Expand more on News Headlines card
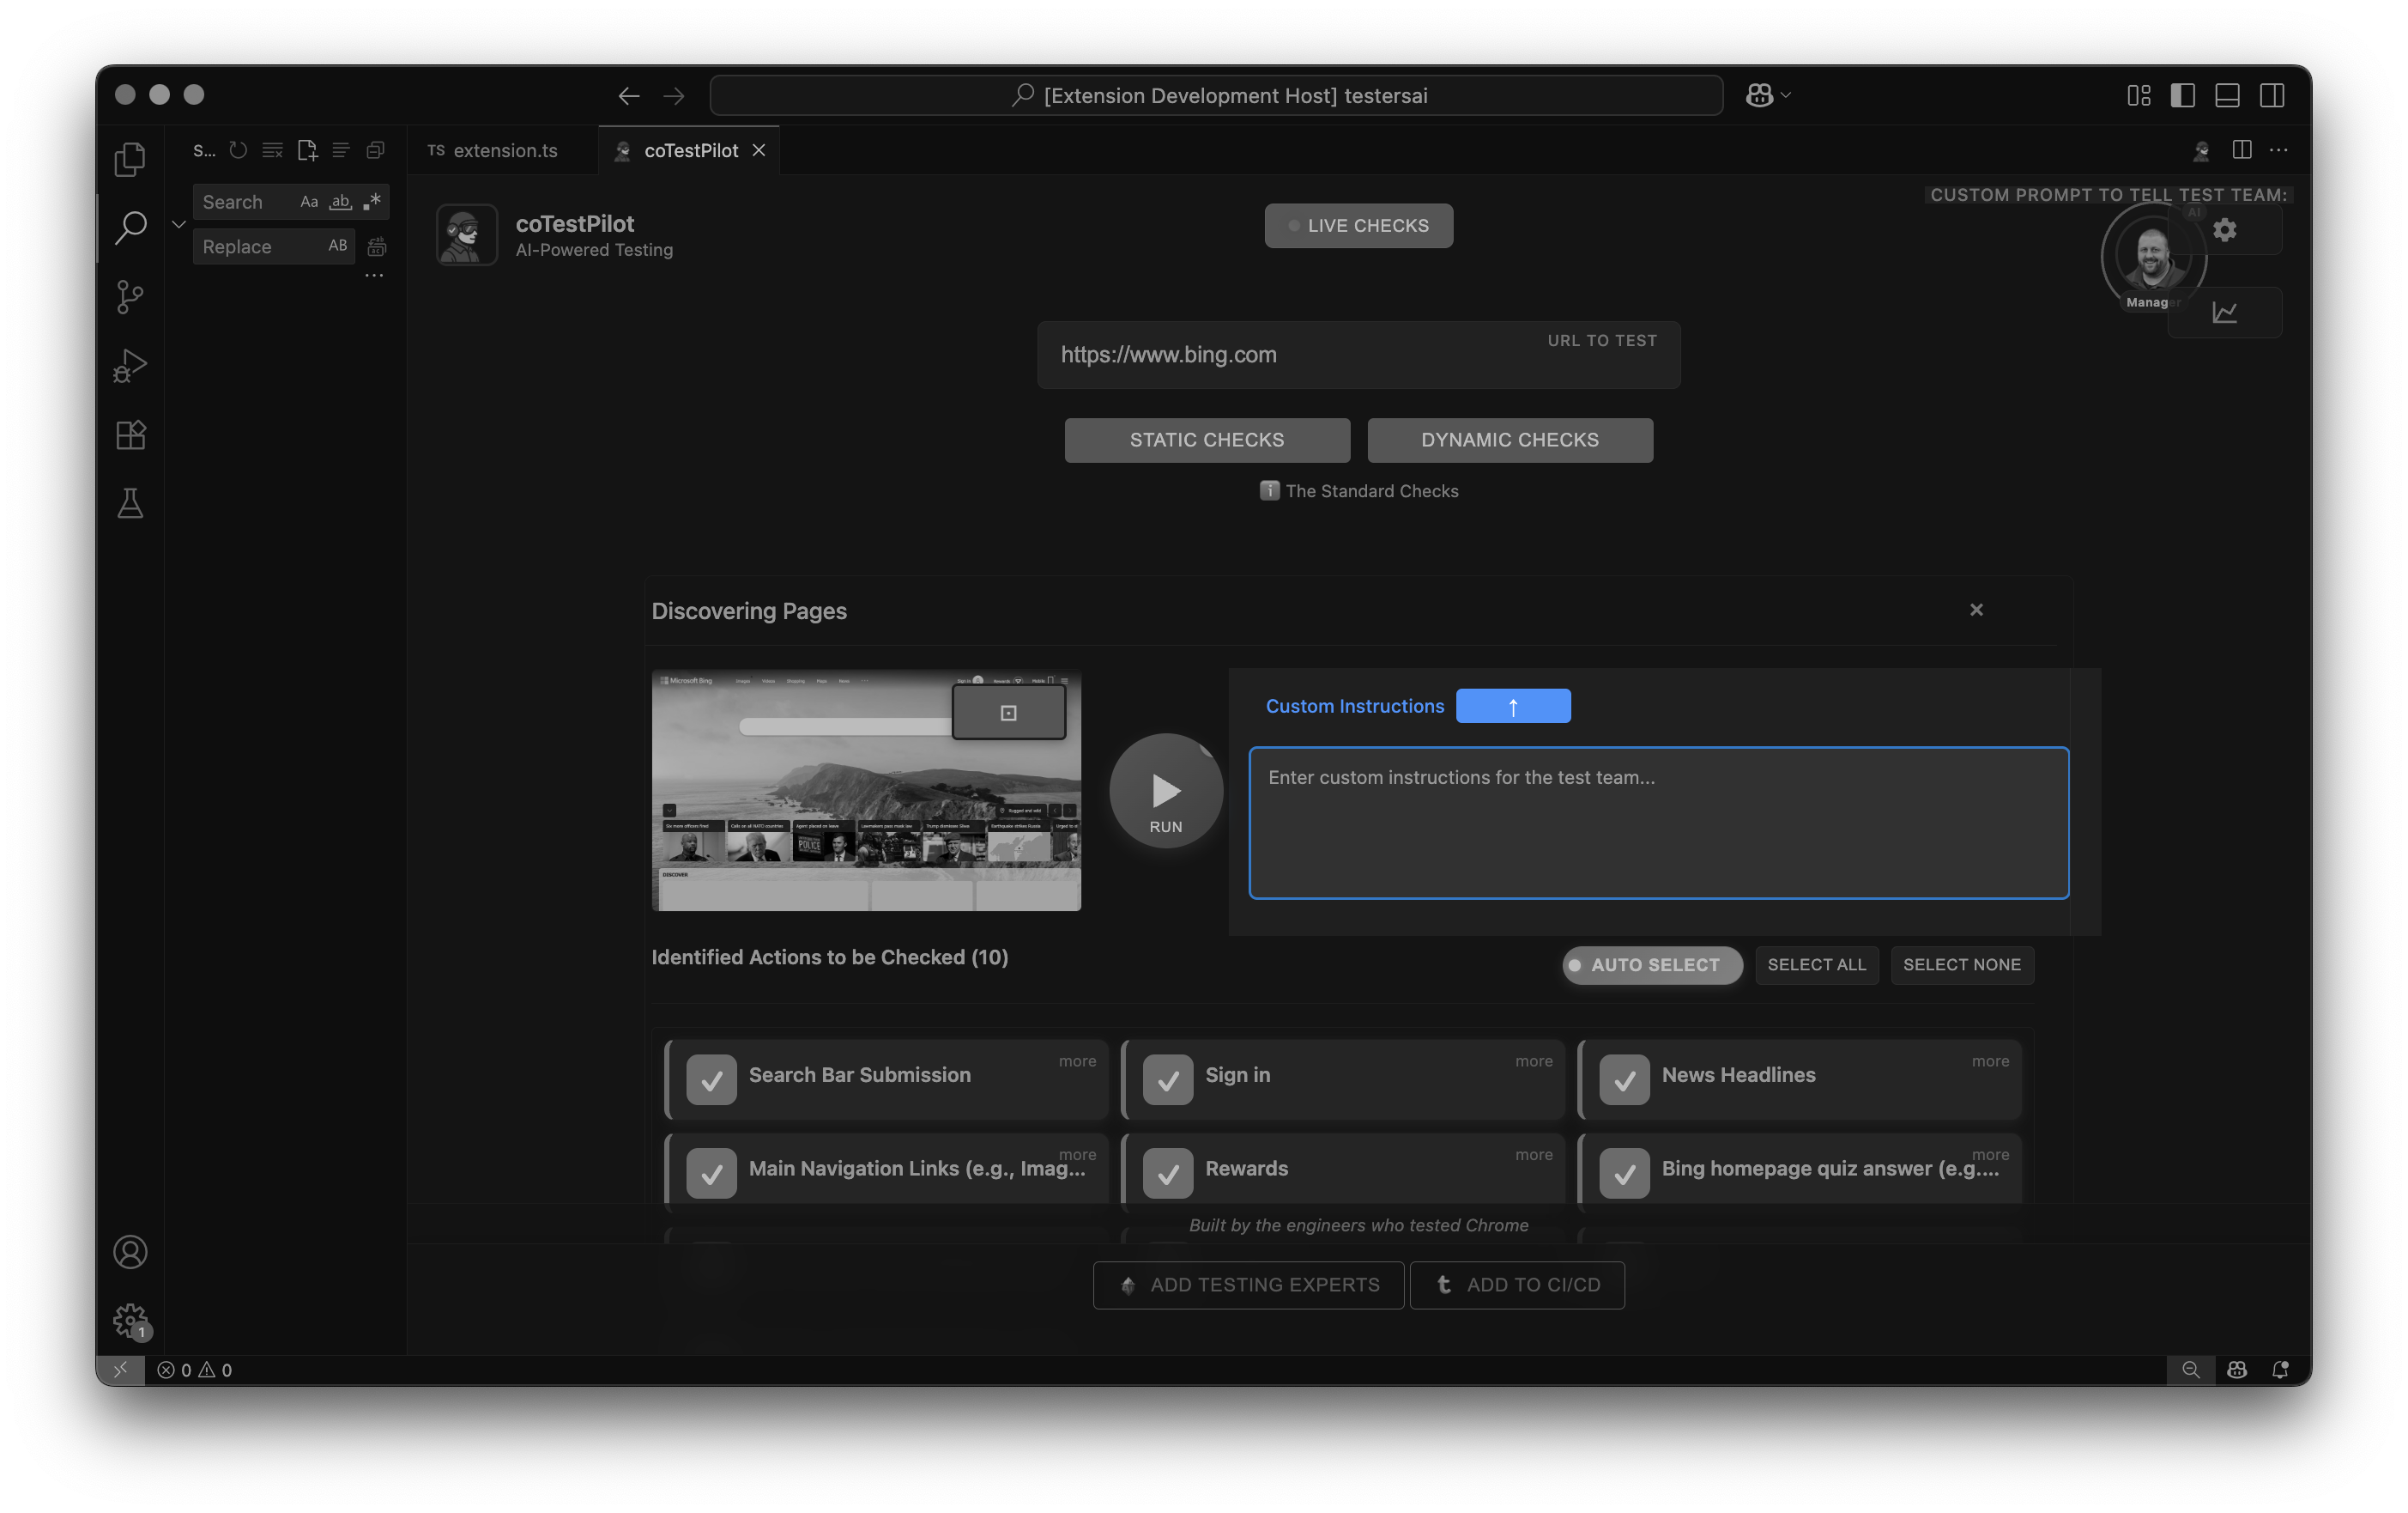Screen dimensions: 2408x1513 [x=1990, y=1060]
